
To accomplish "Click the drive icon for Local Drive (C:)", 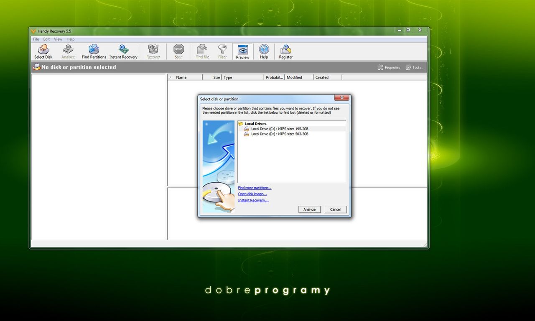I will [246, 129].
